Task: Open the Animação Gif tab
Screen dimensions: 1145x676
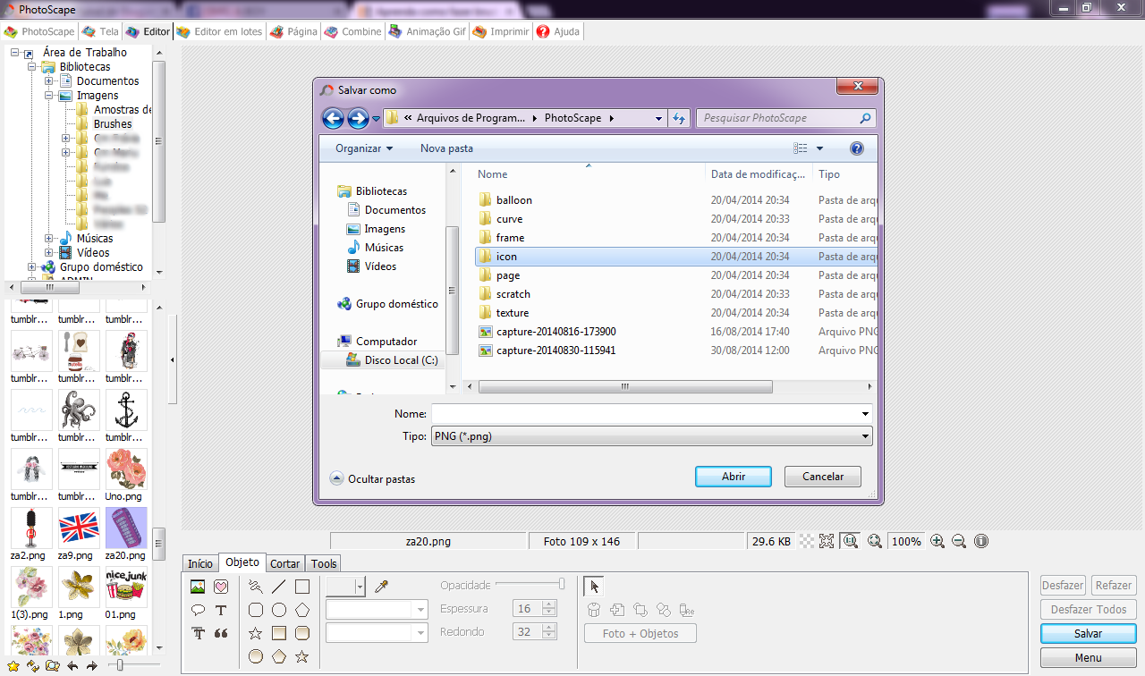Action: [x=428, y=31]
